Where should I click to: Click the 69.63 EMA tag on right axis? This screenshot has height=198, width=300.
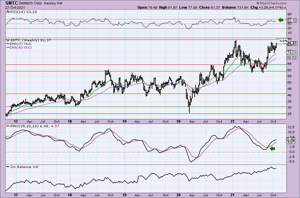coord(292,58)
